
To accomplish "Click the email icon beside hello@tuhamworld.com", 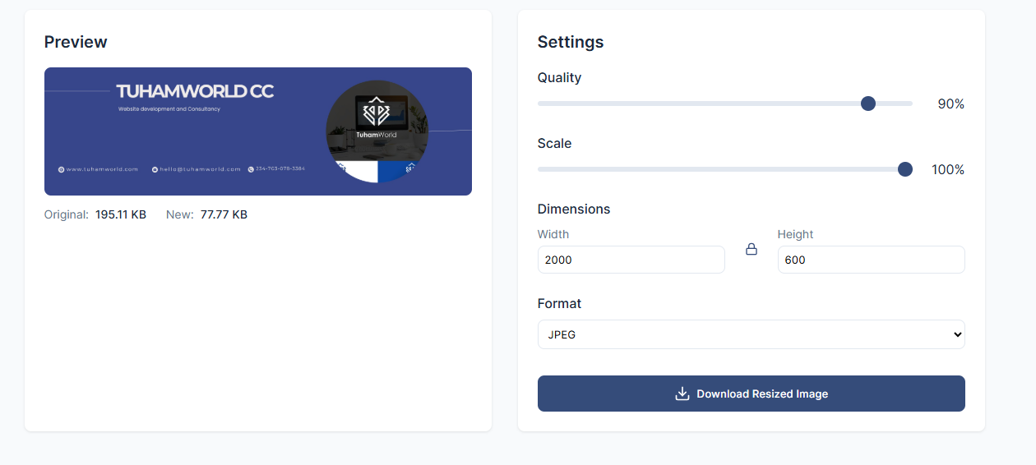I will tap(155, 169).
